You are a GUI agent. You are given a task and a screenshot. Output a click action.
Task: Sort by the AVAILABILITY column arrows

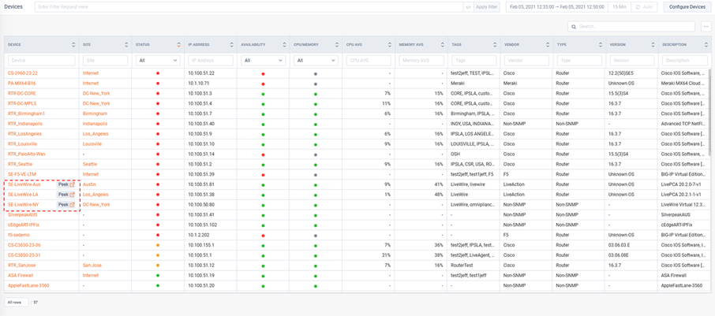click(x=285, y=45)
